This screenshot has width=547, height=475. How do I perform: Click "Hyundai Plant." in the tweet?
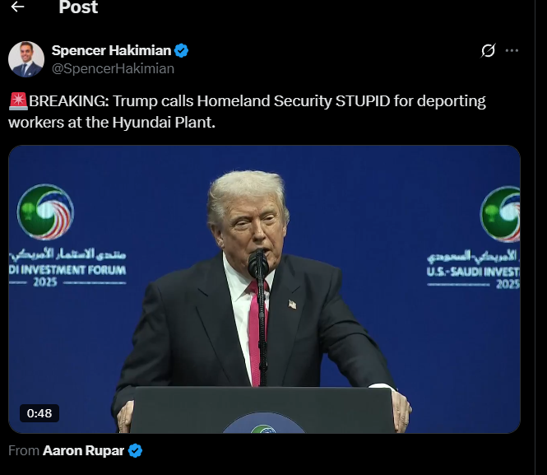(164, 123)
